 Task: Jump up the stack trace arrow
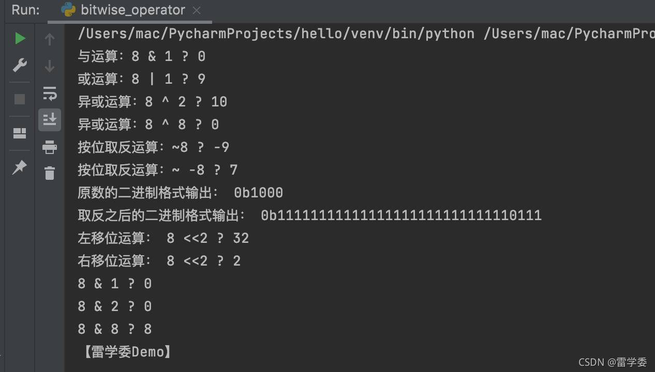point(50,39)
